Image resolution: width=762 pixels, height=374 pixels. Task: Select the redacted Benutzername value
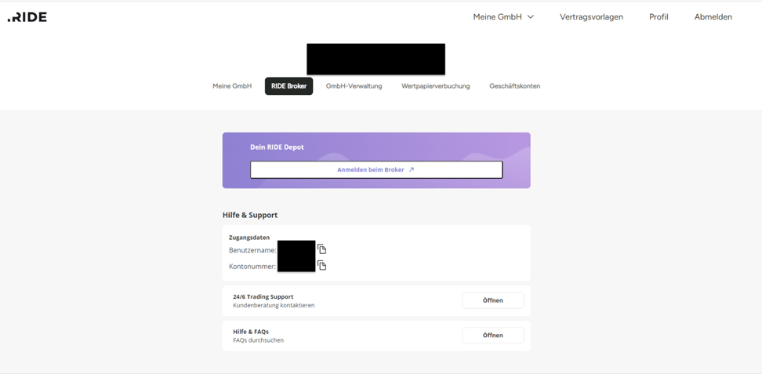tap(296, 249)
